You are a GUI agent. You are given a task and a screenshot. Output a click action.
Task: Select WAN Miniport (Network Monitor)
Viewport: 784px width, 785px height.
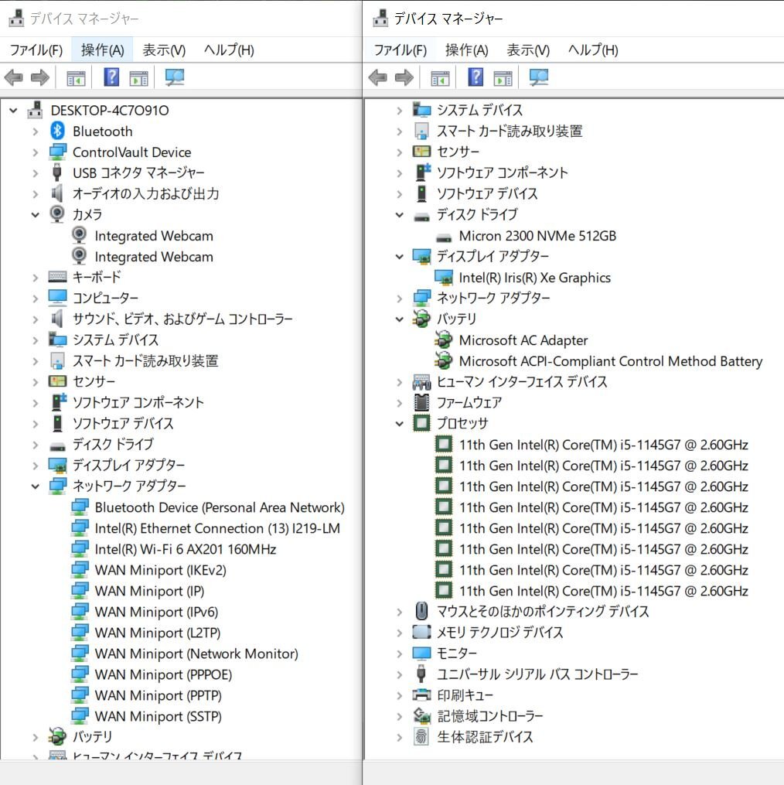click(x=196, y=654)
